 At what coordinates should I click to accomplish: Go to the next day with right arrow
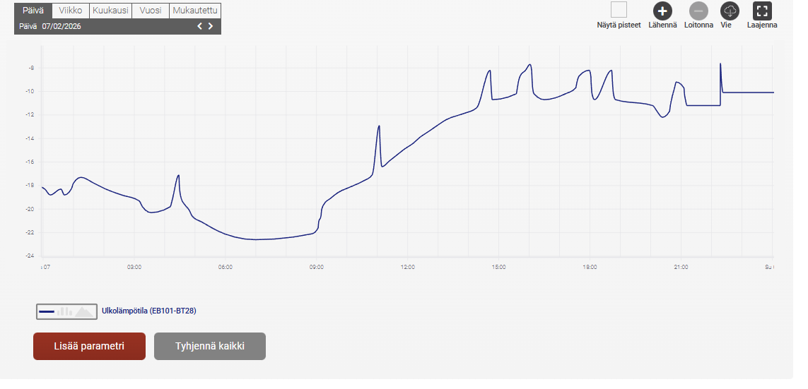pyautogui.click(x=211, y=26)
